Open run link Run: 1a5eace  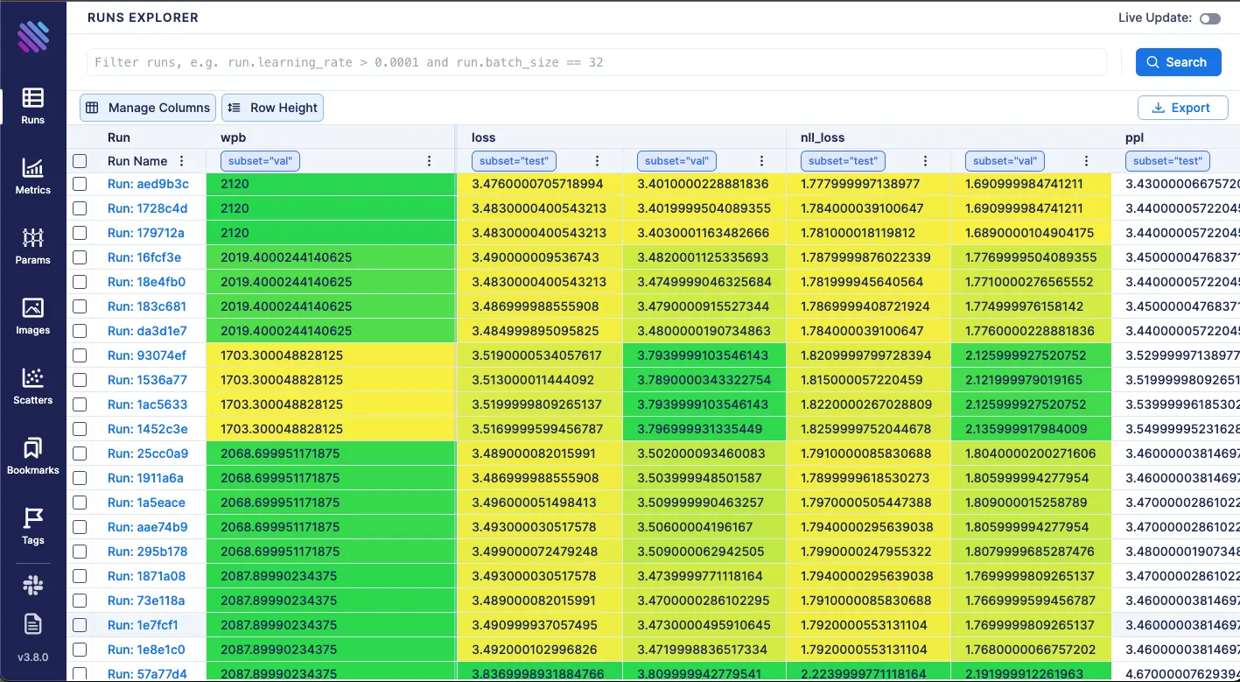click(x=146, y=503)
